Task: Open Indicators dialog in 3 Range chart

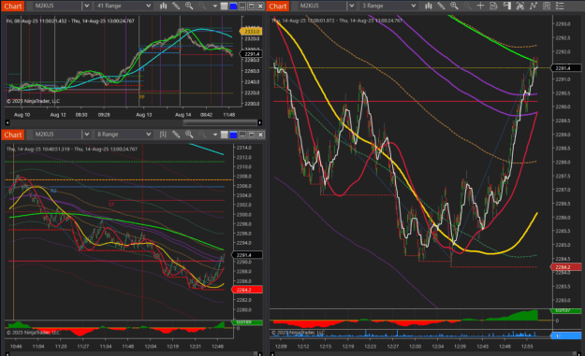Action: (x=534, y=6)
